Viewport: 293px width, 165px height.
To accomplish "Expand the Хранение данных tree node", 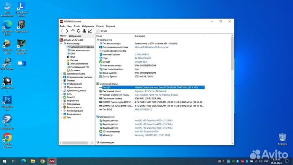I will coord(61,90).
